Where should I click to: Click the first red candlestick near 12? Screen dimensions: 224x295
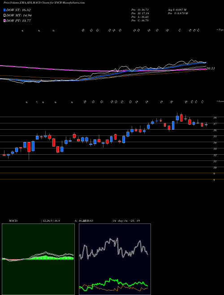[4, 155]
